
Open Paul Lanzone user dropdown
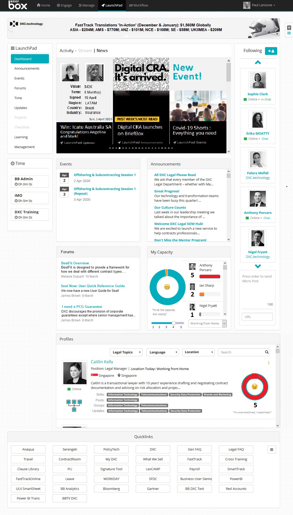[x=259, y=5]
